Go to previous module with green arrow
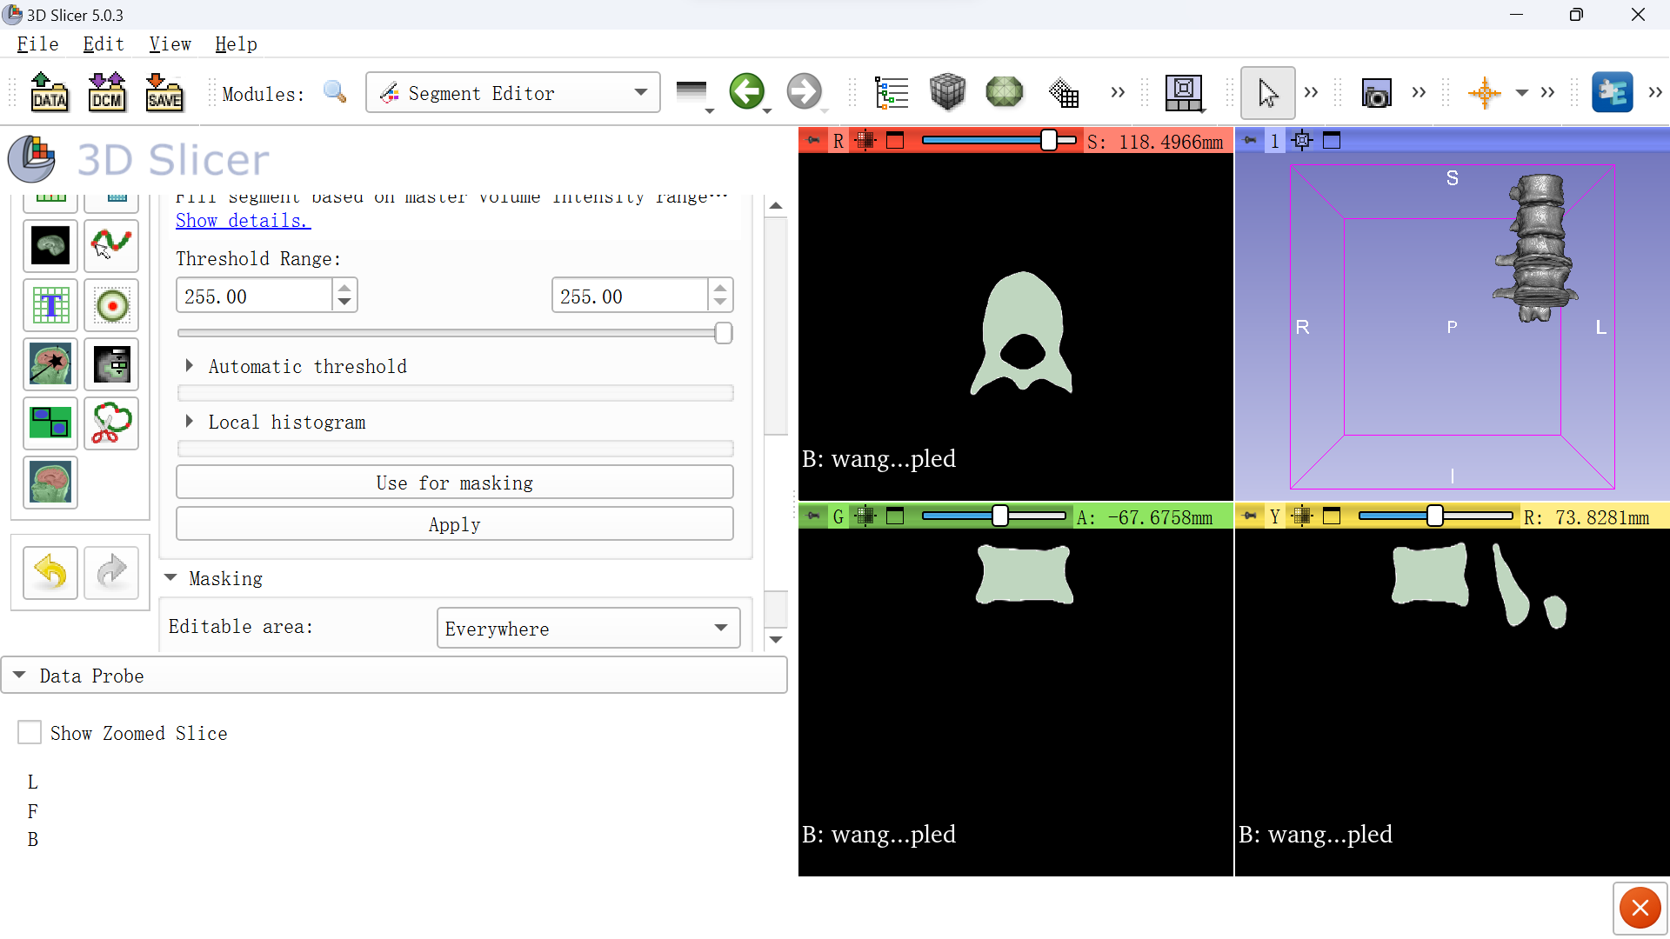Image resolution: width=1670 pixels, height=939 pixels. coord(746,91)
